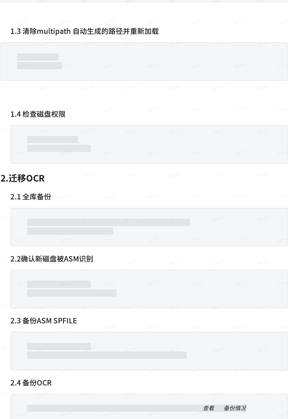Select the 1.4 检查磁盘权限 heading
This screenshot has height=419, width=288.
click(38, 114)
